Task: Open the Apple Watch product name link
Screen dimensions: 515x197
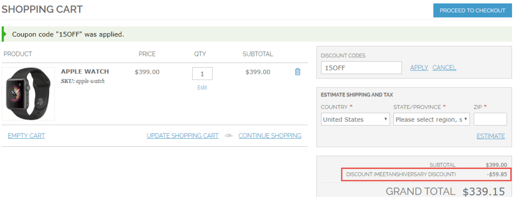Action: pyautogui.click(x=85, y=71)
